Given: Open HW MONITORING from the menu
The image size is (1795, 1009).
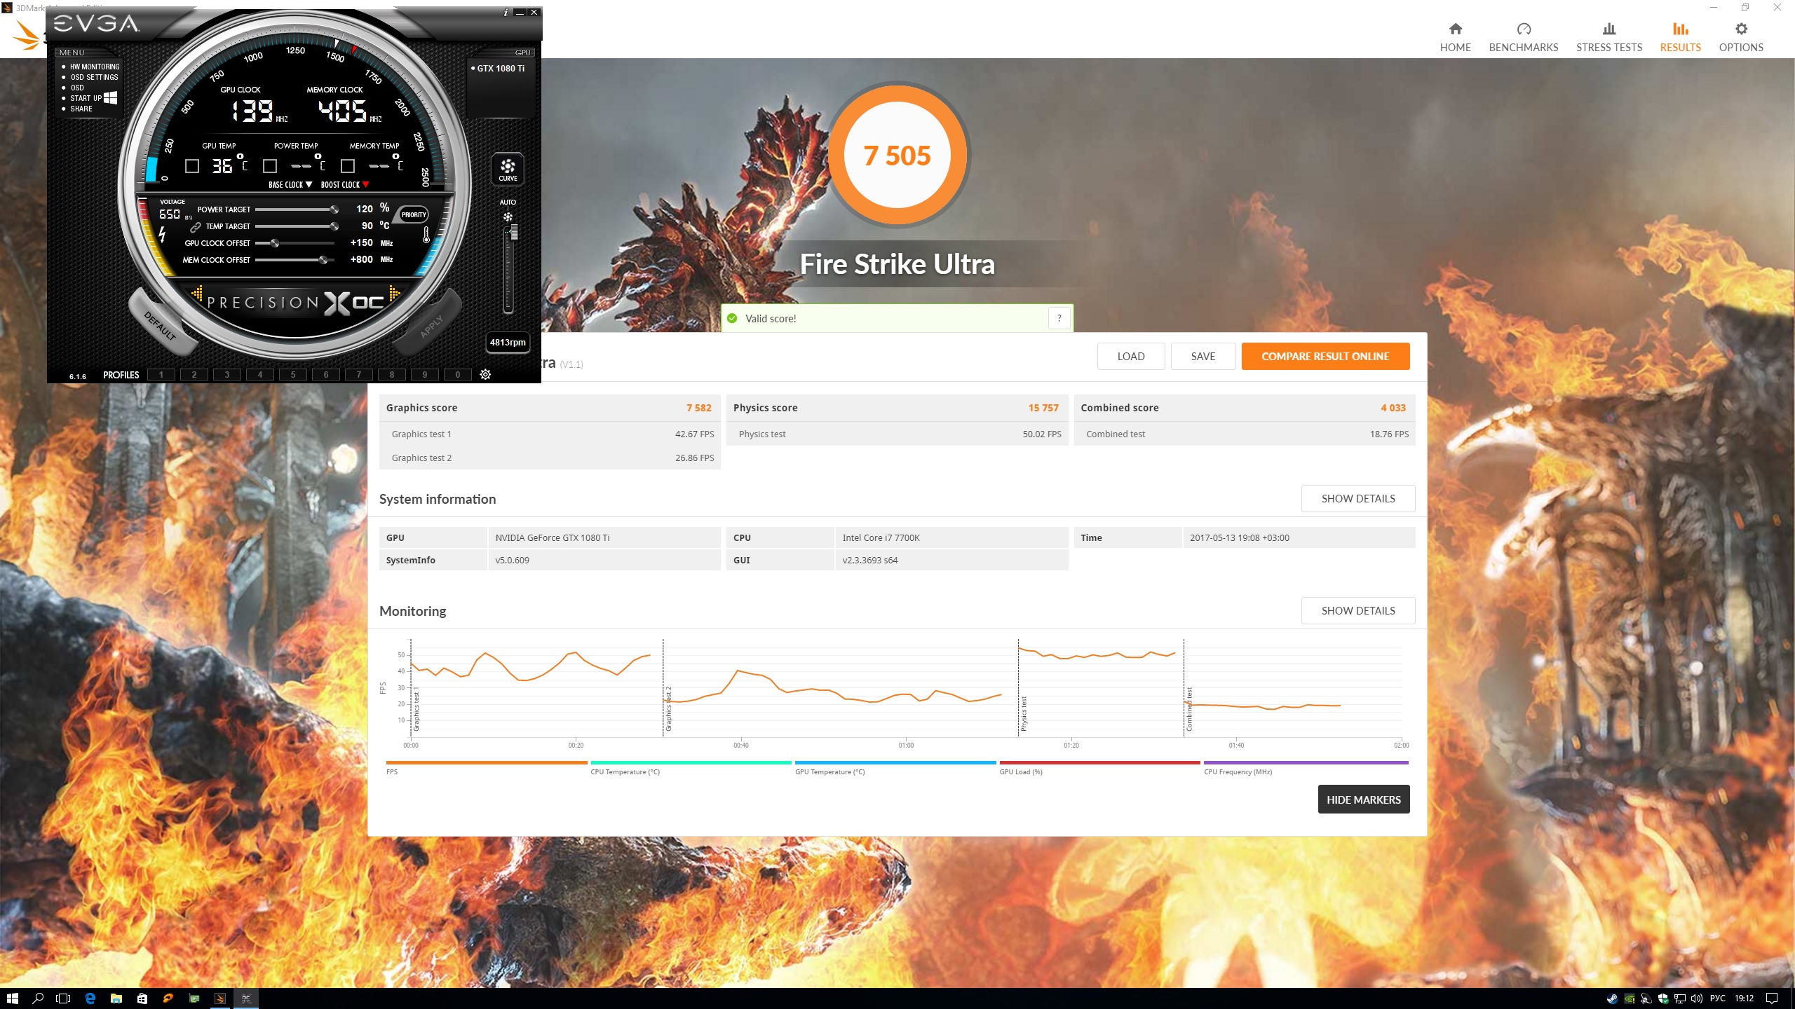Looking at the screenshot, I should point(95,67).
